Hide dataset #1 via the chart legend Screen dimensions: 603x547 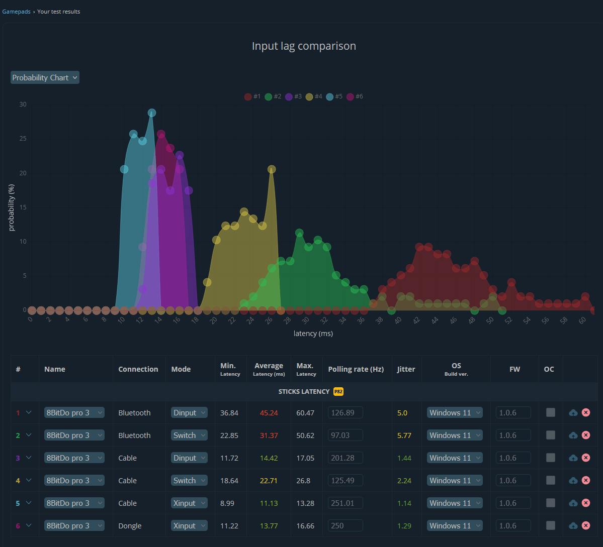pos(252,96)
